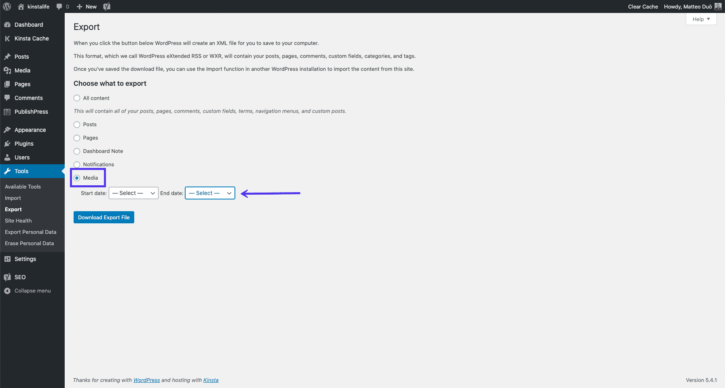Follow the Kinsta link in footer

(211, 380)
